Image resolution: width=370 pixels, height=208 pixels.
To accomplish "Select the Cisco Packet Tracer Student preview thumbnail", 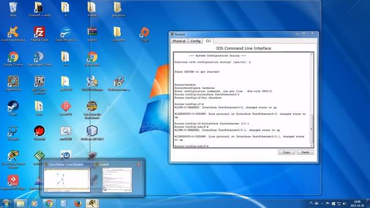I will [67, 180].
